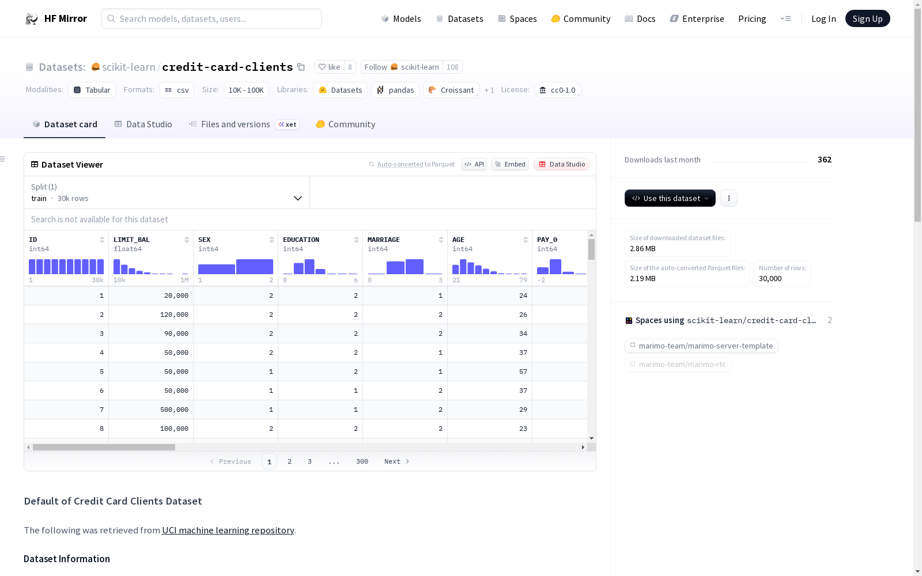
Task: Click the Croissant library tag
Action: (x=451, y=90)
